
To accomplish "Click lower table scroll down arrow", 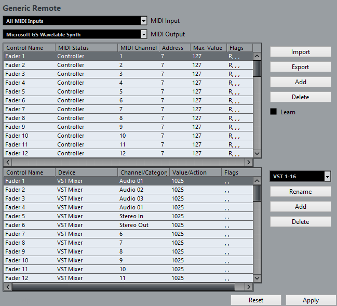I will [x=257, y=278].
